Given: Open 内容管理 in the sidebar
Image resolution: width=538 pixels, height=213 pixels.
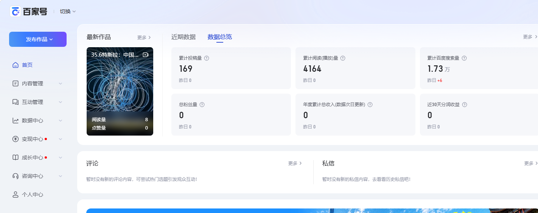Looking at the screenshot, I should (33, 83).
